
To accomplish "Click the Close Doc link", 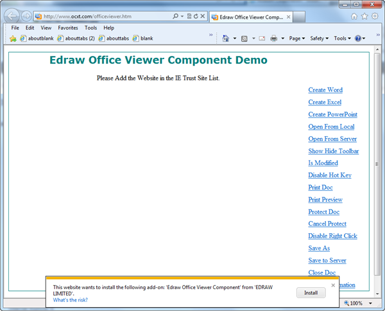I will pos(322,272).
